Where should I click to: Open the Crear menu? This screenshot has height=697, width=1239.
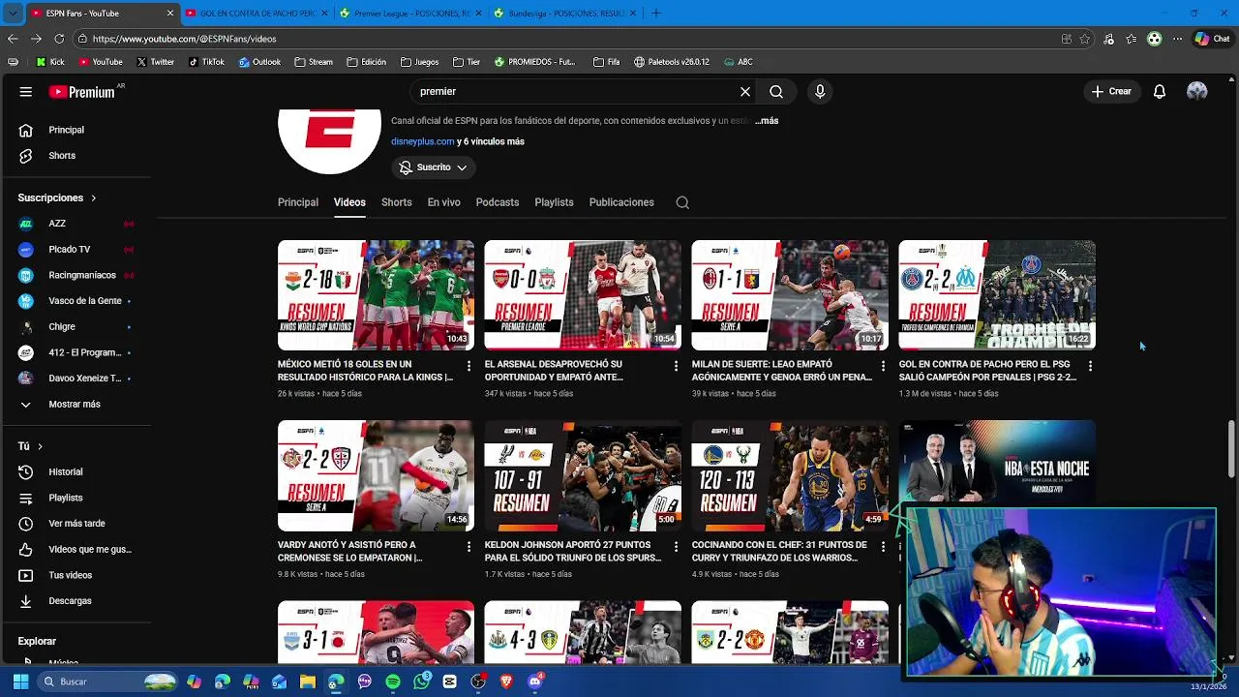(x=1111, y=92)
